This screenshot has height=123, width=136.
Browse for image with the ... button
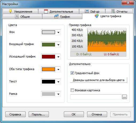coord(125,97)
